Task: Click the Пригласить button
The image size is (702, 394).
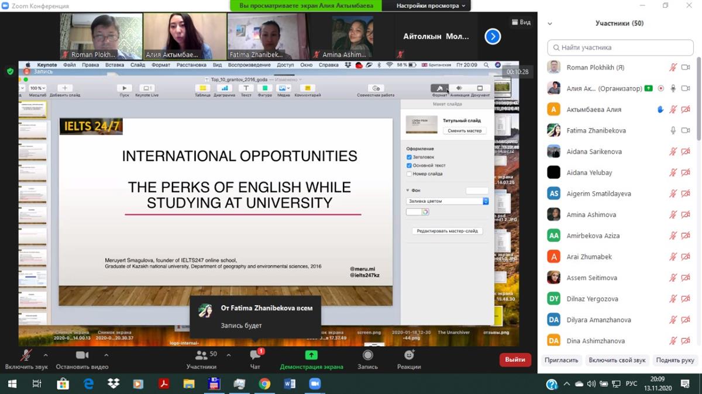Action: pyautogui.click(x=561, y=360)
